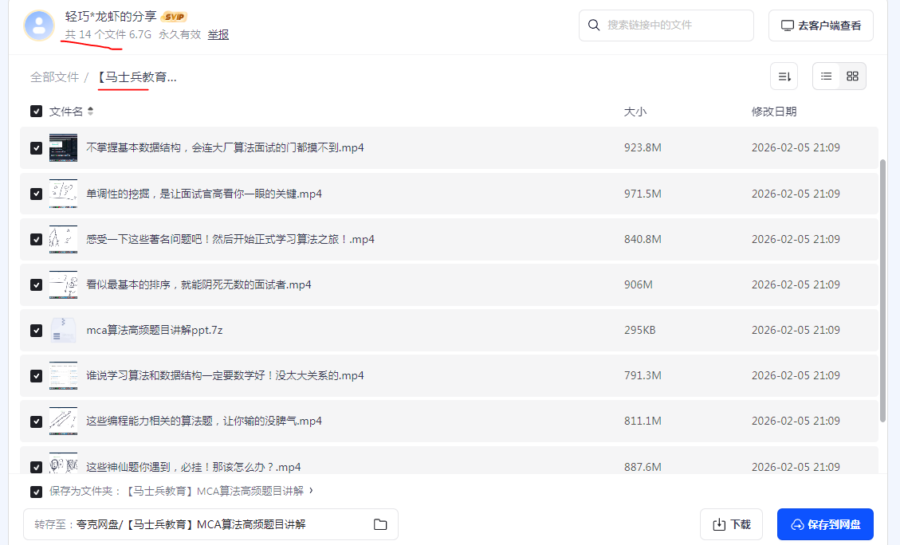Click 保存到网盘 button
The image size is (900, 545).
pyautogui.click(x=825, y=524)
